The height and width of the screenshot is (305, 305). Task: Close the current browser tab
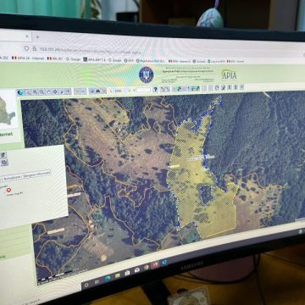click(27, 36)
